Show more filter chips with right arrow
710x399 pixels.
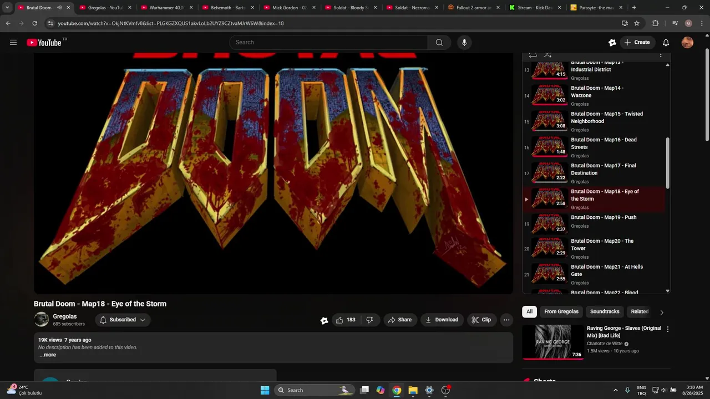661,312
